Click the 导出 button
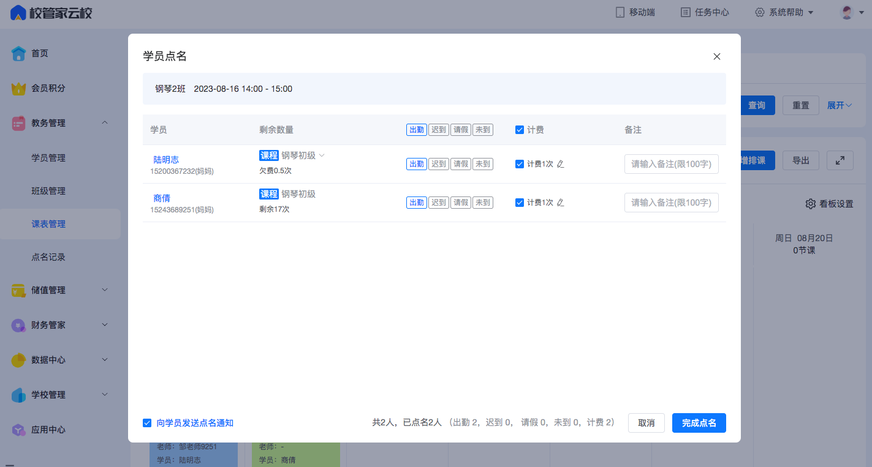The width and height of the screenshot is (872, 467). tap(801, 160)
